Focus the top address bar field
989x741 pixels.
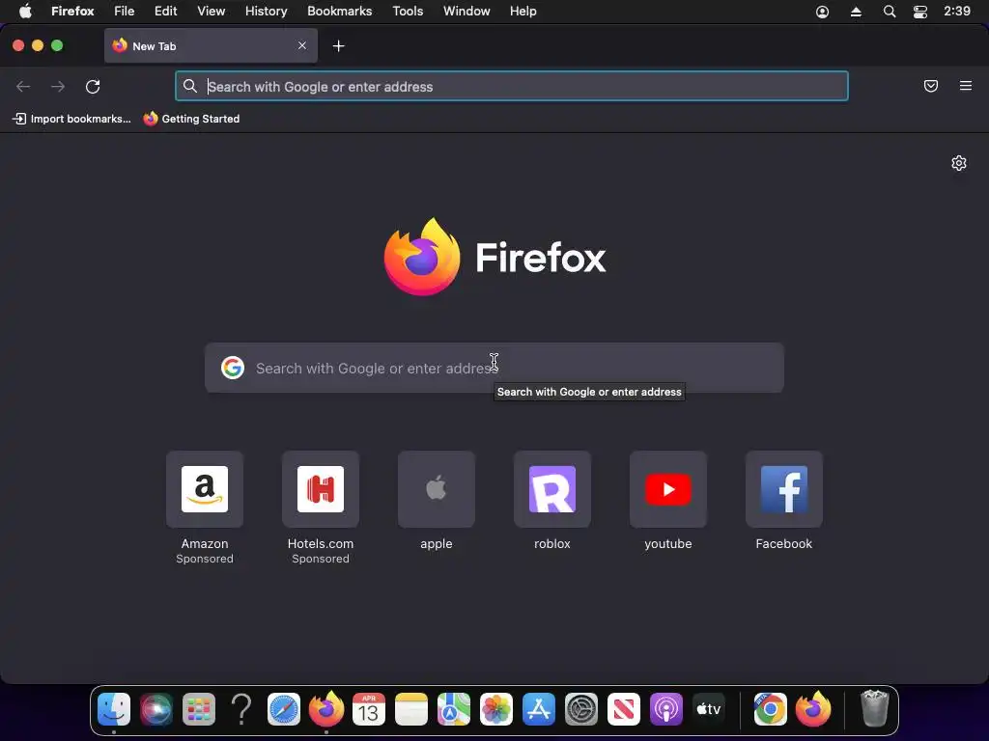(x=512, y=86)
